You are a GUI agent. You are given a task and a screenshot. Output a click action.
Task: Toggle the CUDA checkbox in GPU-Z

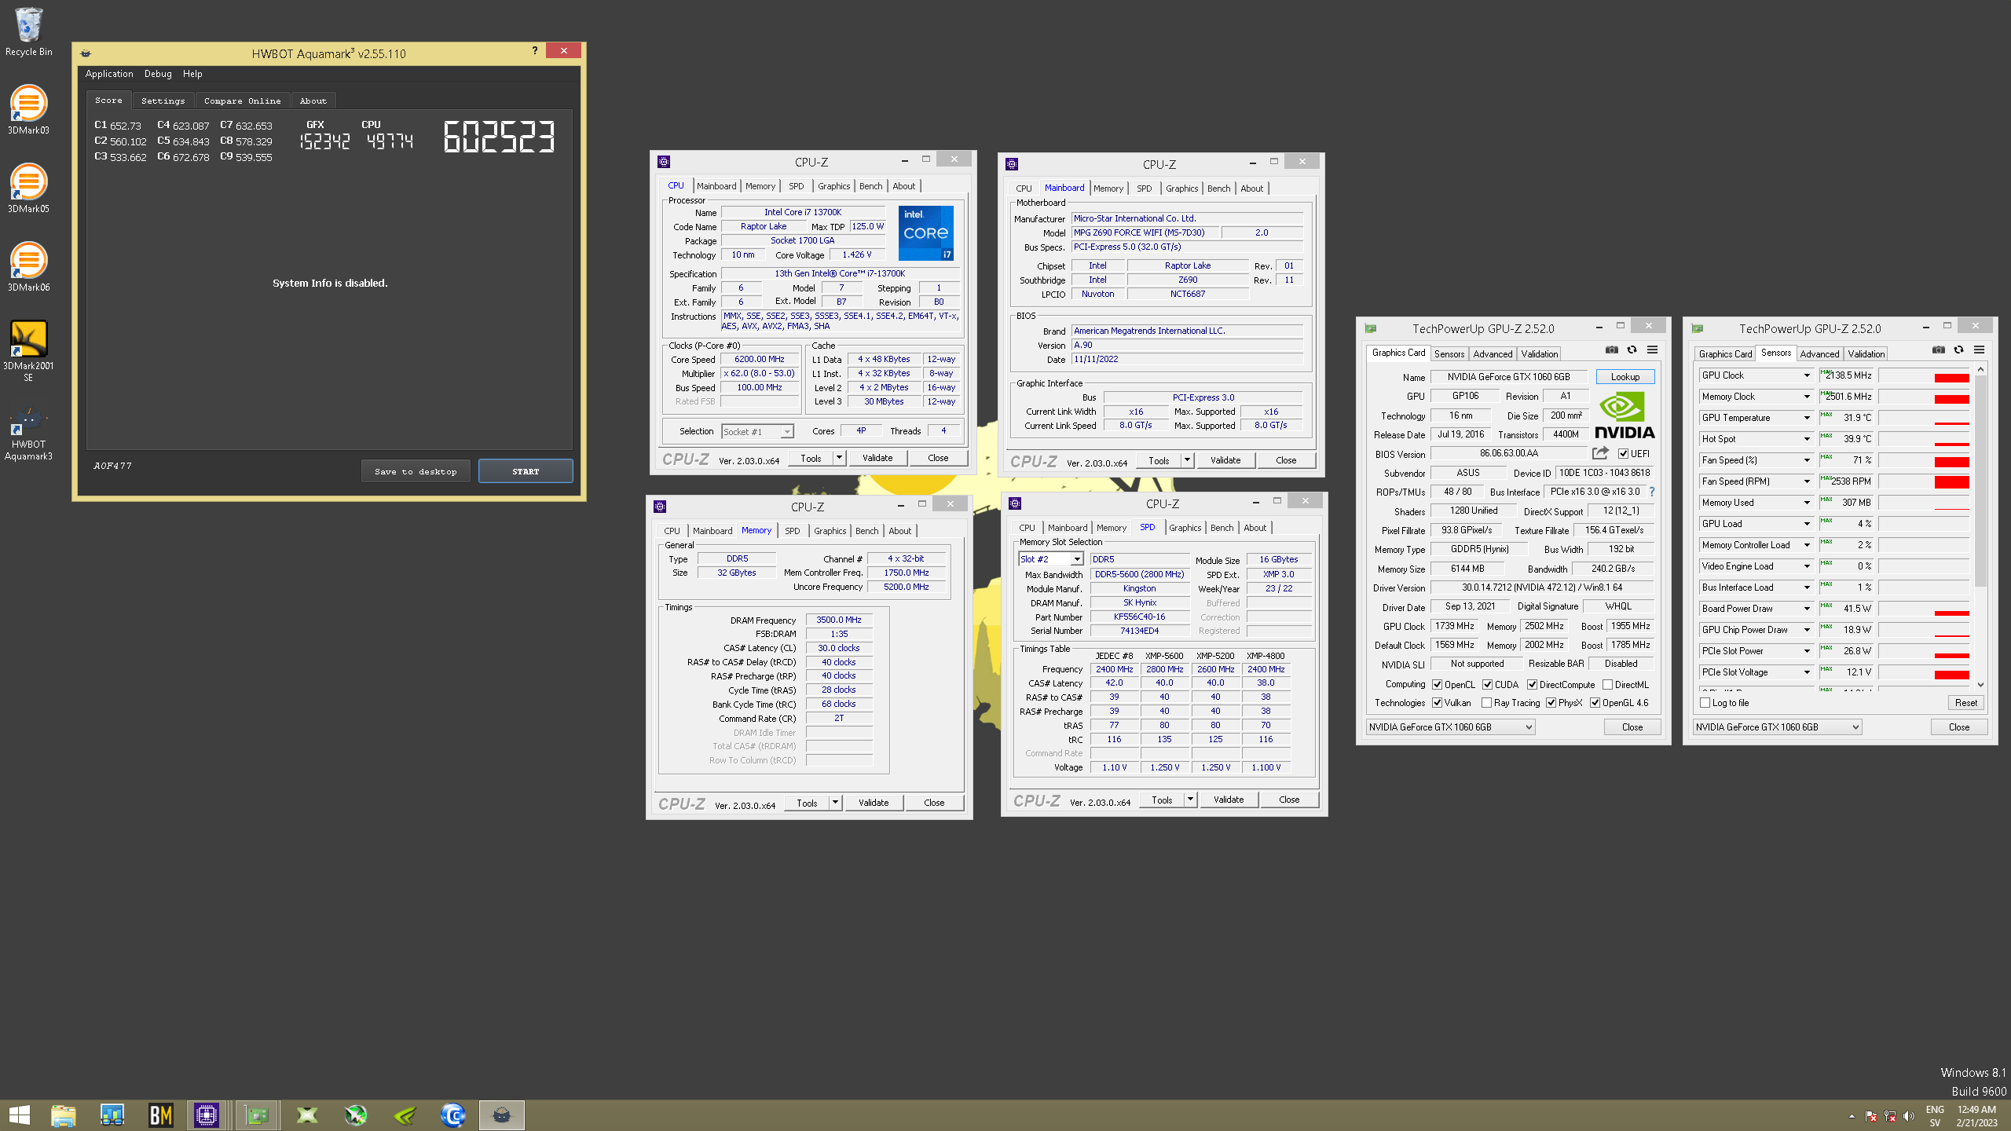pos(1487,684)
